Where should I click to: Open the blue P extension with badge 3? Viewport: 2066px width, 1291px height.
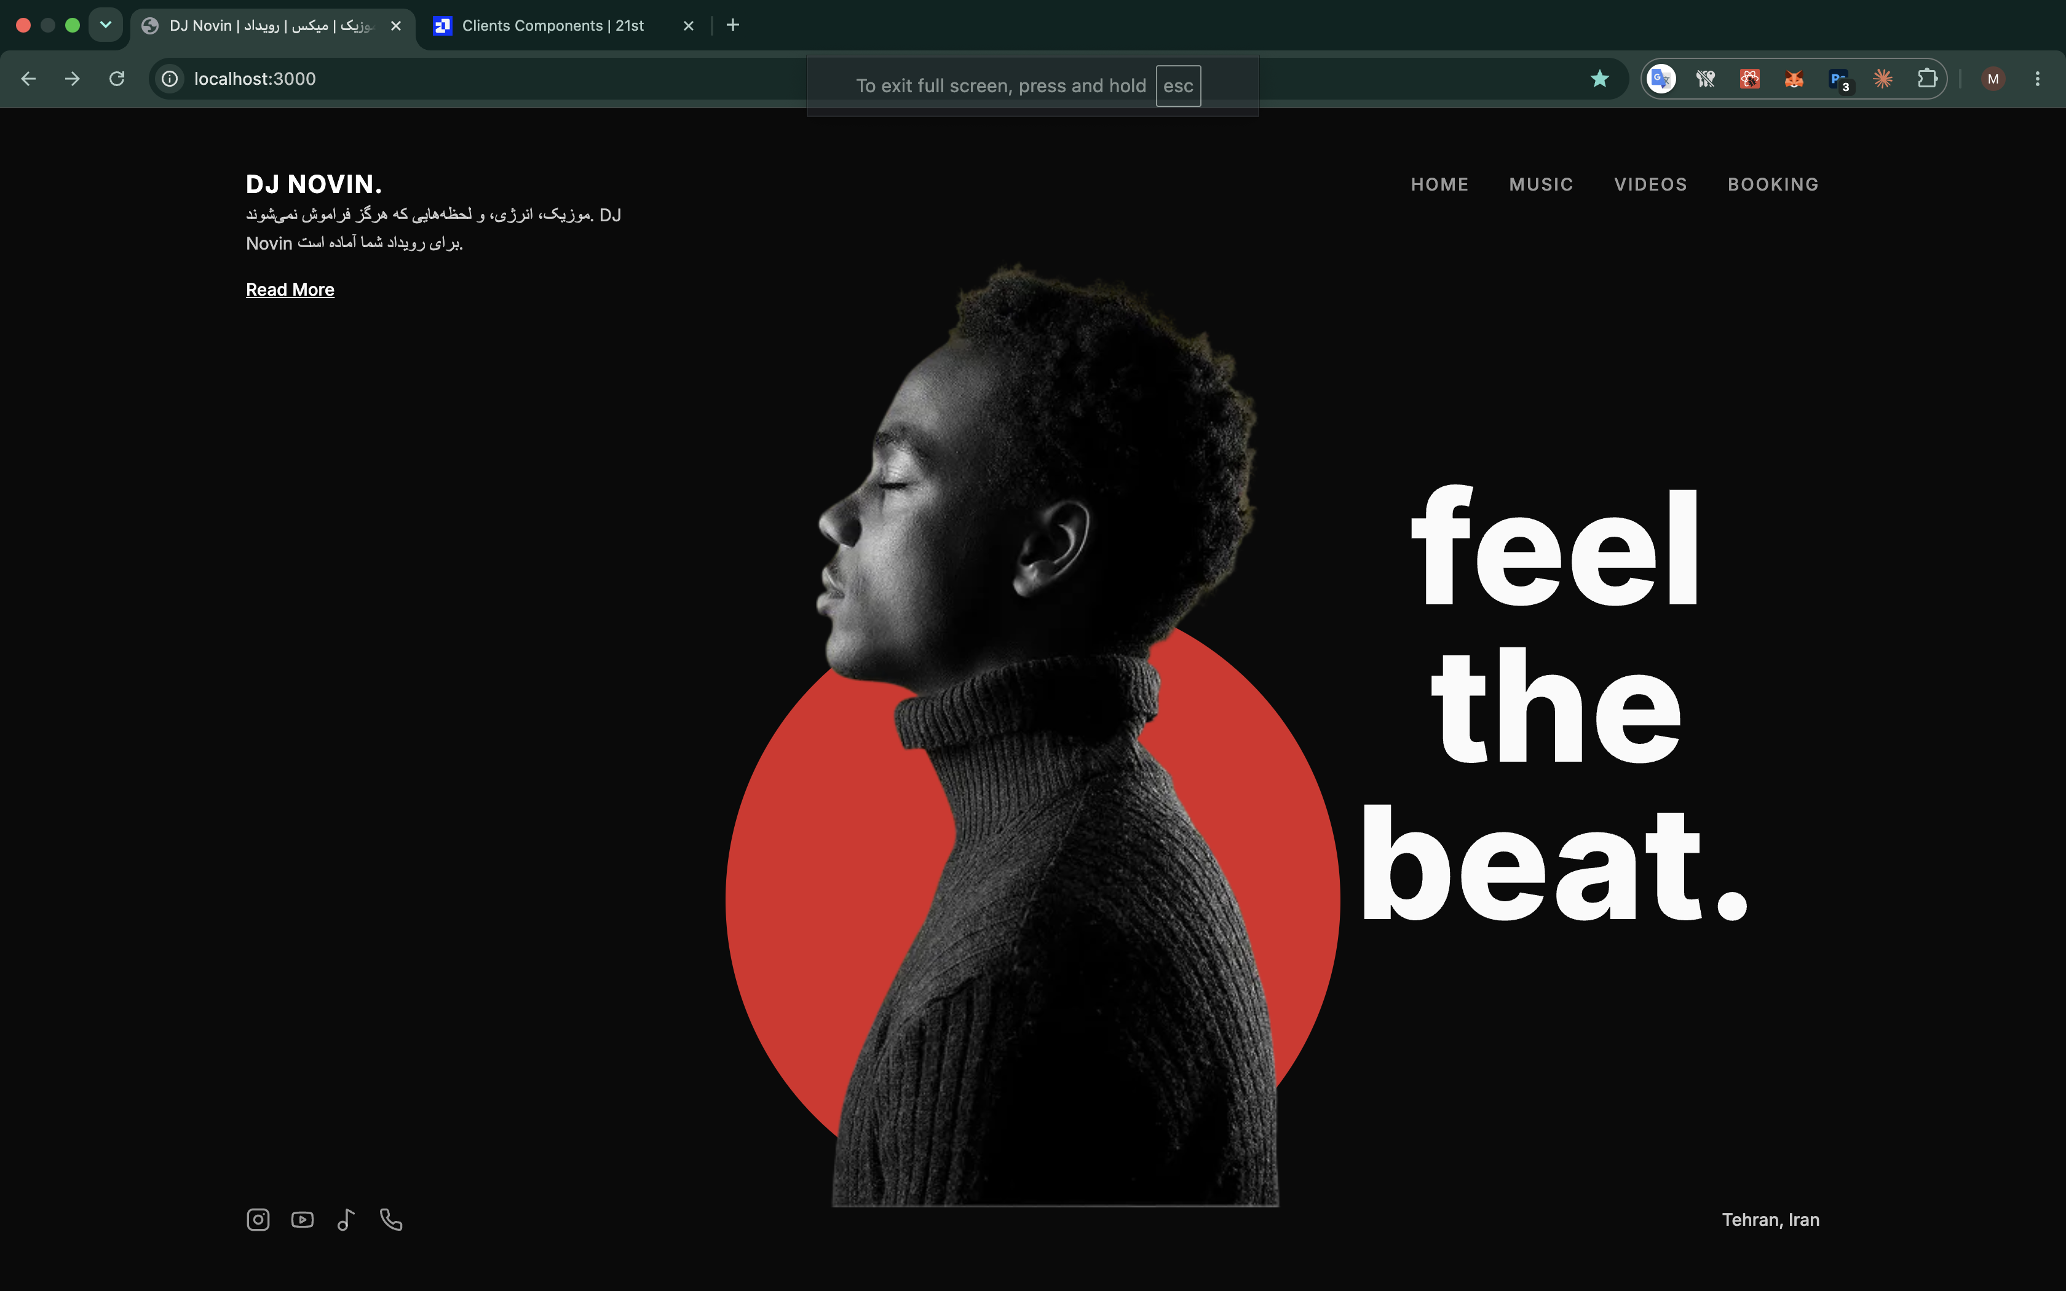[1839, 79]
